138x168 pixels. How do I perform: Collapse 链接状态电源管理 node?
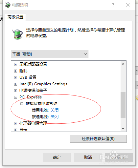point(22,104)
